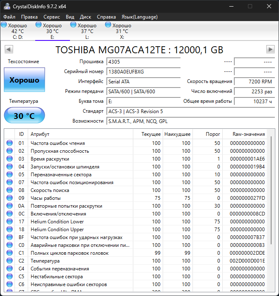Click the Текущее column header
279x296 pixels.
point(148,134)
